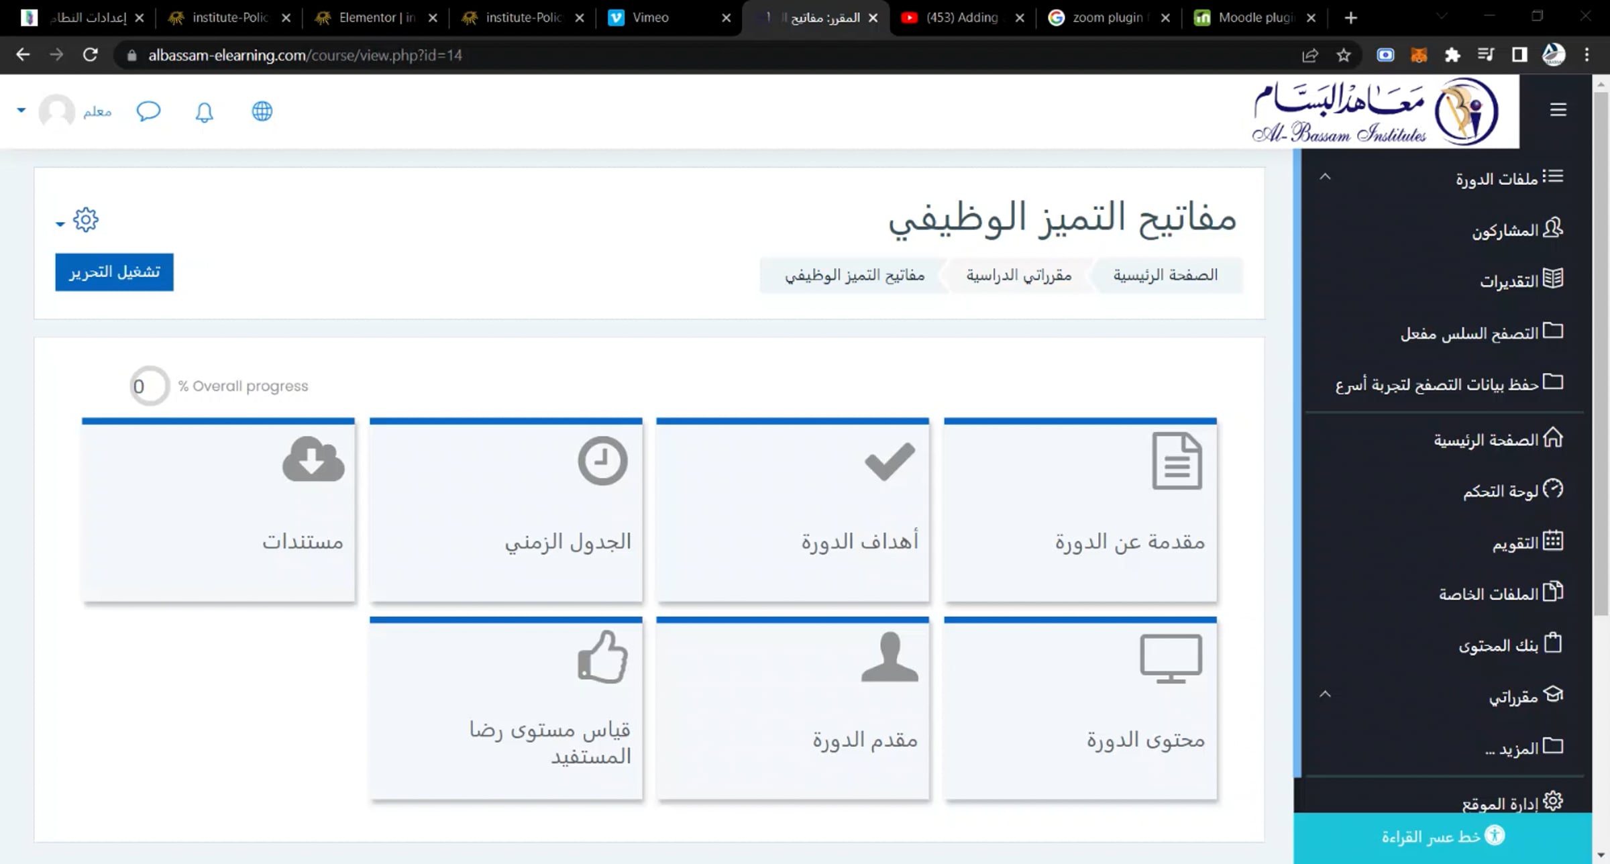Viewport: 1610px width, 864px height.
Task: Click the thumbs-up icon of satisfaction survey
Action: [602, 657]
